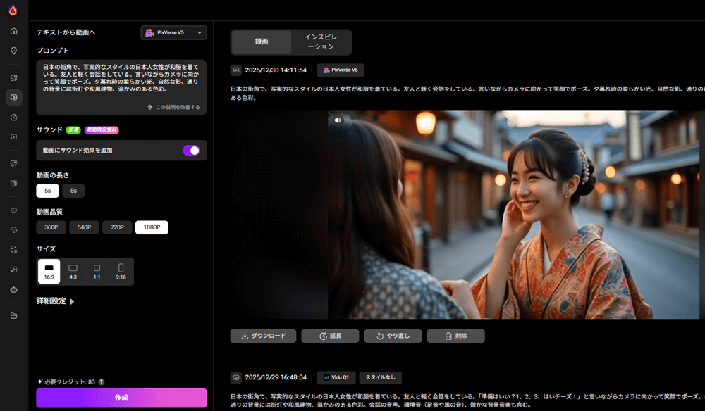Switch to the インスピレーション tab
Image resolution: width=705 pixels, height=411 pixels.
(x=320, y=42)
